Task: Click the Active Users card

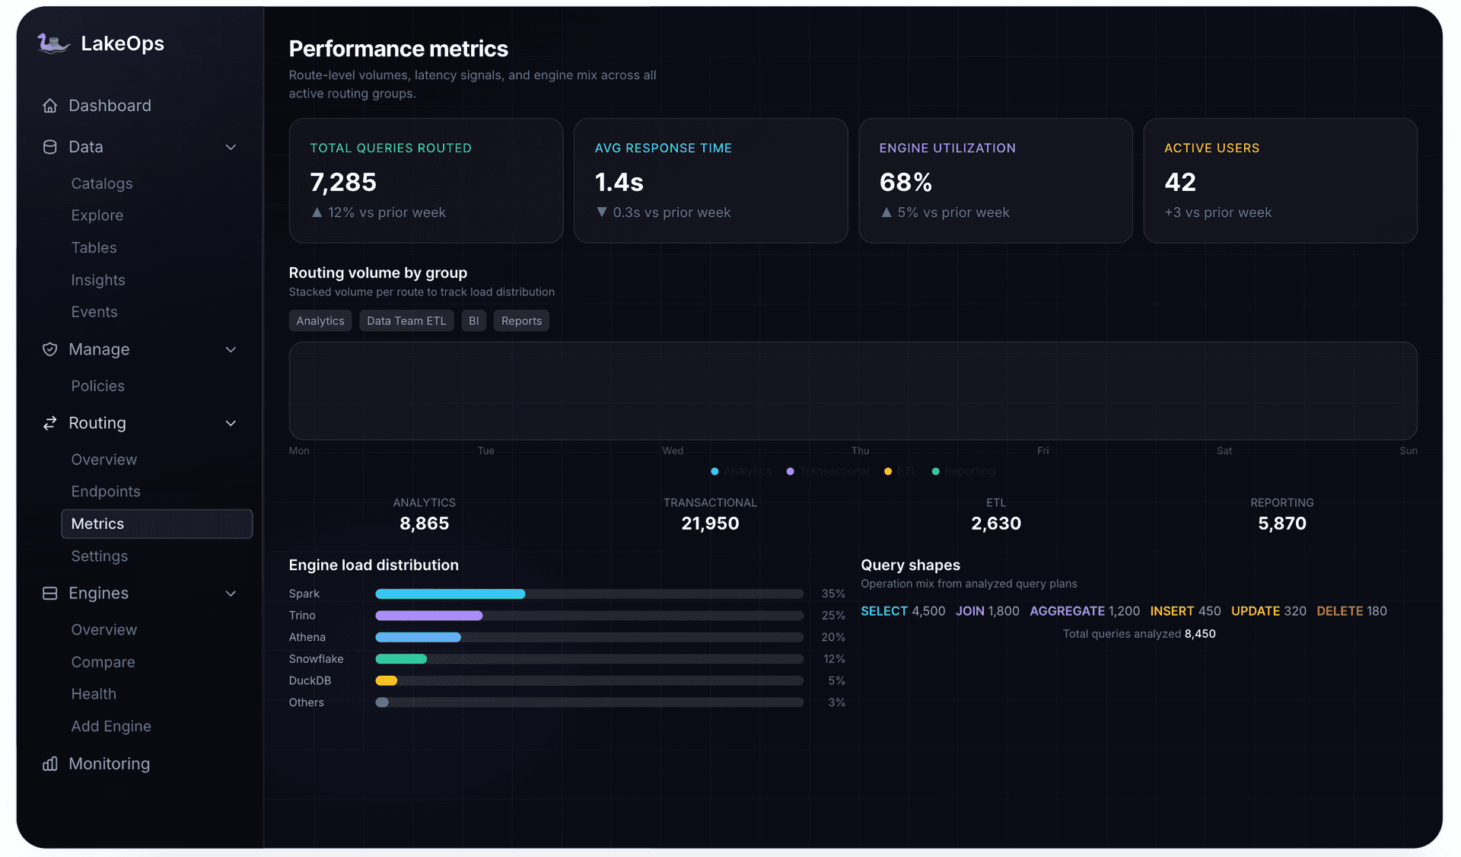Action: [x=1280, y=180]
